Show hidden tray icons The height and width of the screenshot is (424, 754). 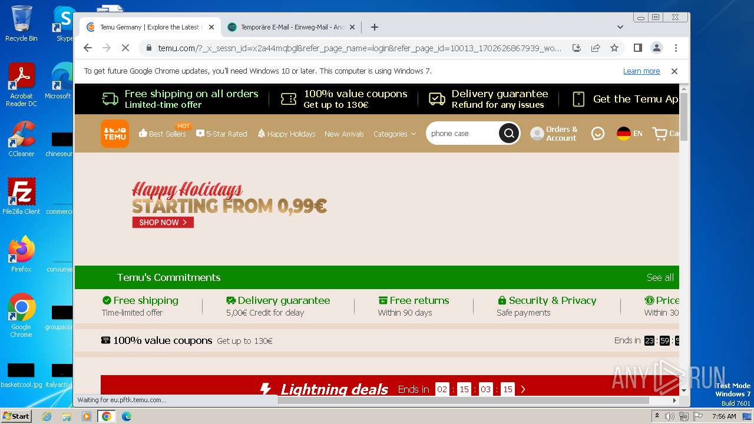[657, 416]
